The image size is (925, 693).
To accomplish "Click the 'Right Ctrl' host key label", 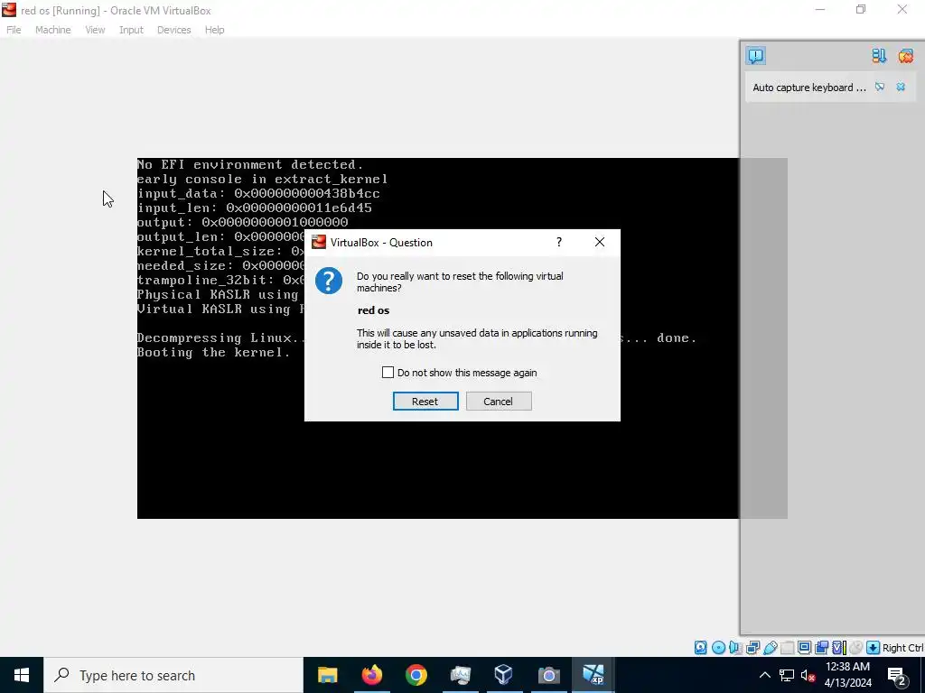I will (x=902, y=648).
